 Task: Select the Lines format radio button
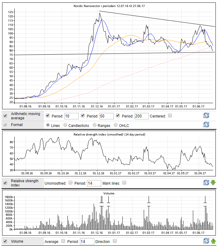click(x=48, y=125)
